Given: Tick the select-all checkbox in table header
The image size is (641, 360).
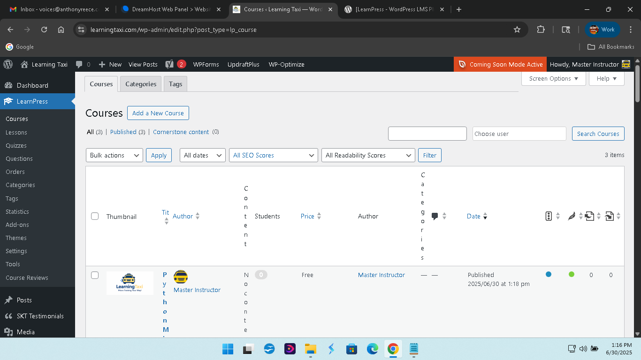Looking at the screenshot, I should [95, 216].
